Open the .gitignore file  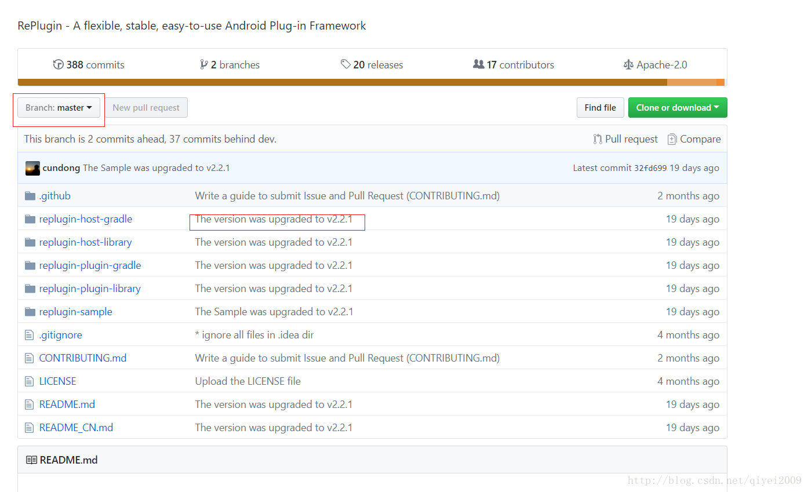(x=60, y=335)
